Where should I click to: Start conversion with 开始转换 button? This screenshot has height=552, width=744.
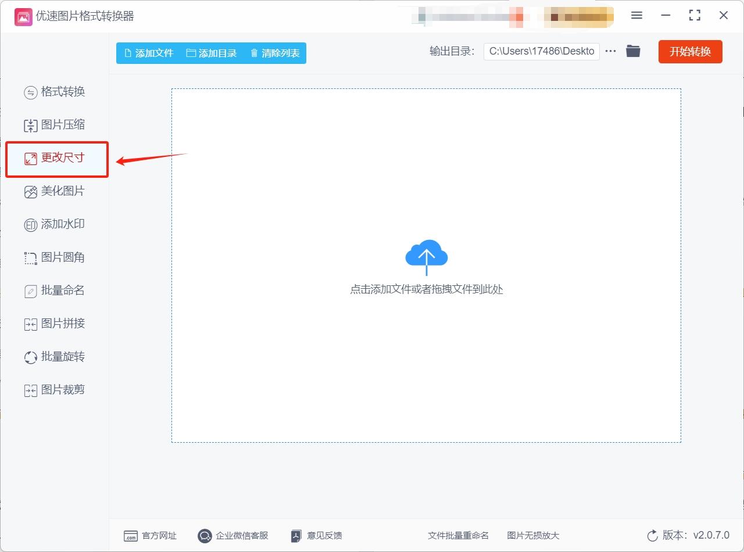click(690, 52)
